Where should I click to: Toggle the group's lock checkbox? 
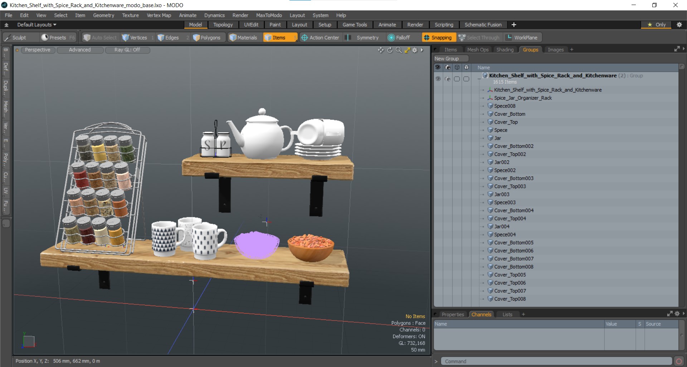(466, 79)
